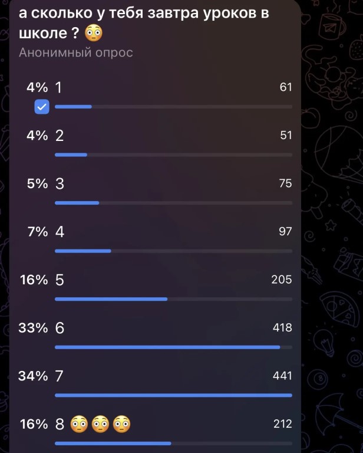The height and width of the screenshot is (453, 363).
Task: Toggle the blue checkmark beside option 1
Action: click(42, 107)
